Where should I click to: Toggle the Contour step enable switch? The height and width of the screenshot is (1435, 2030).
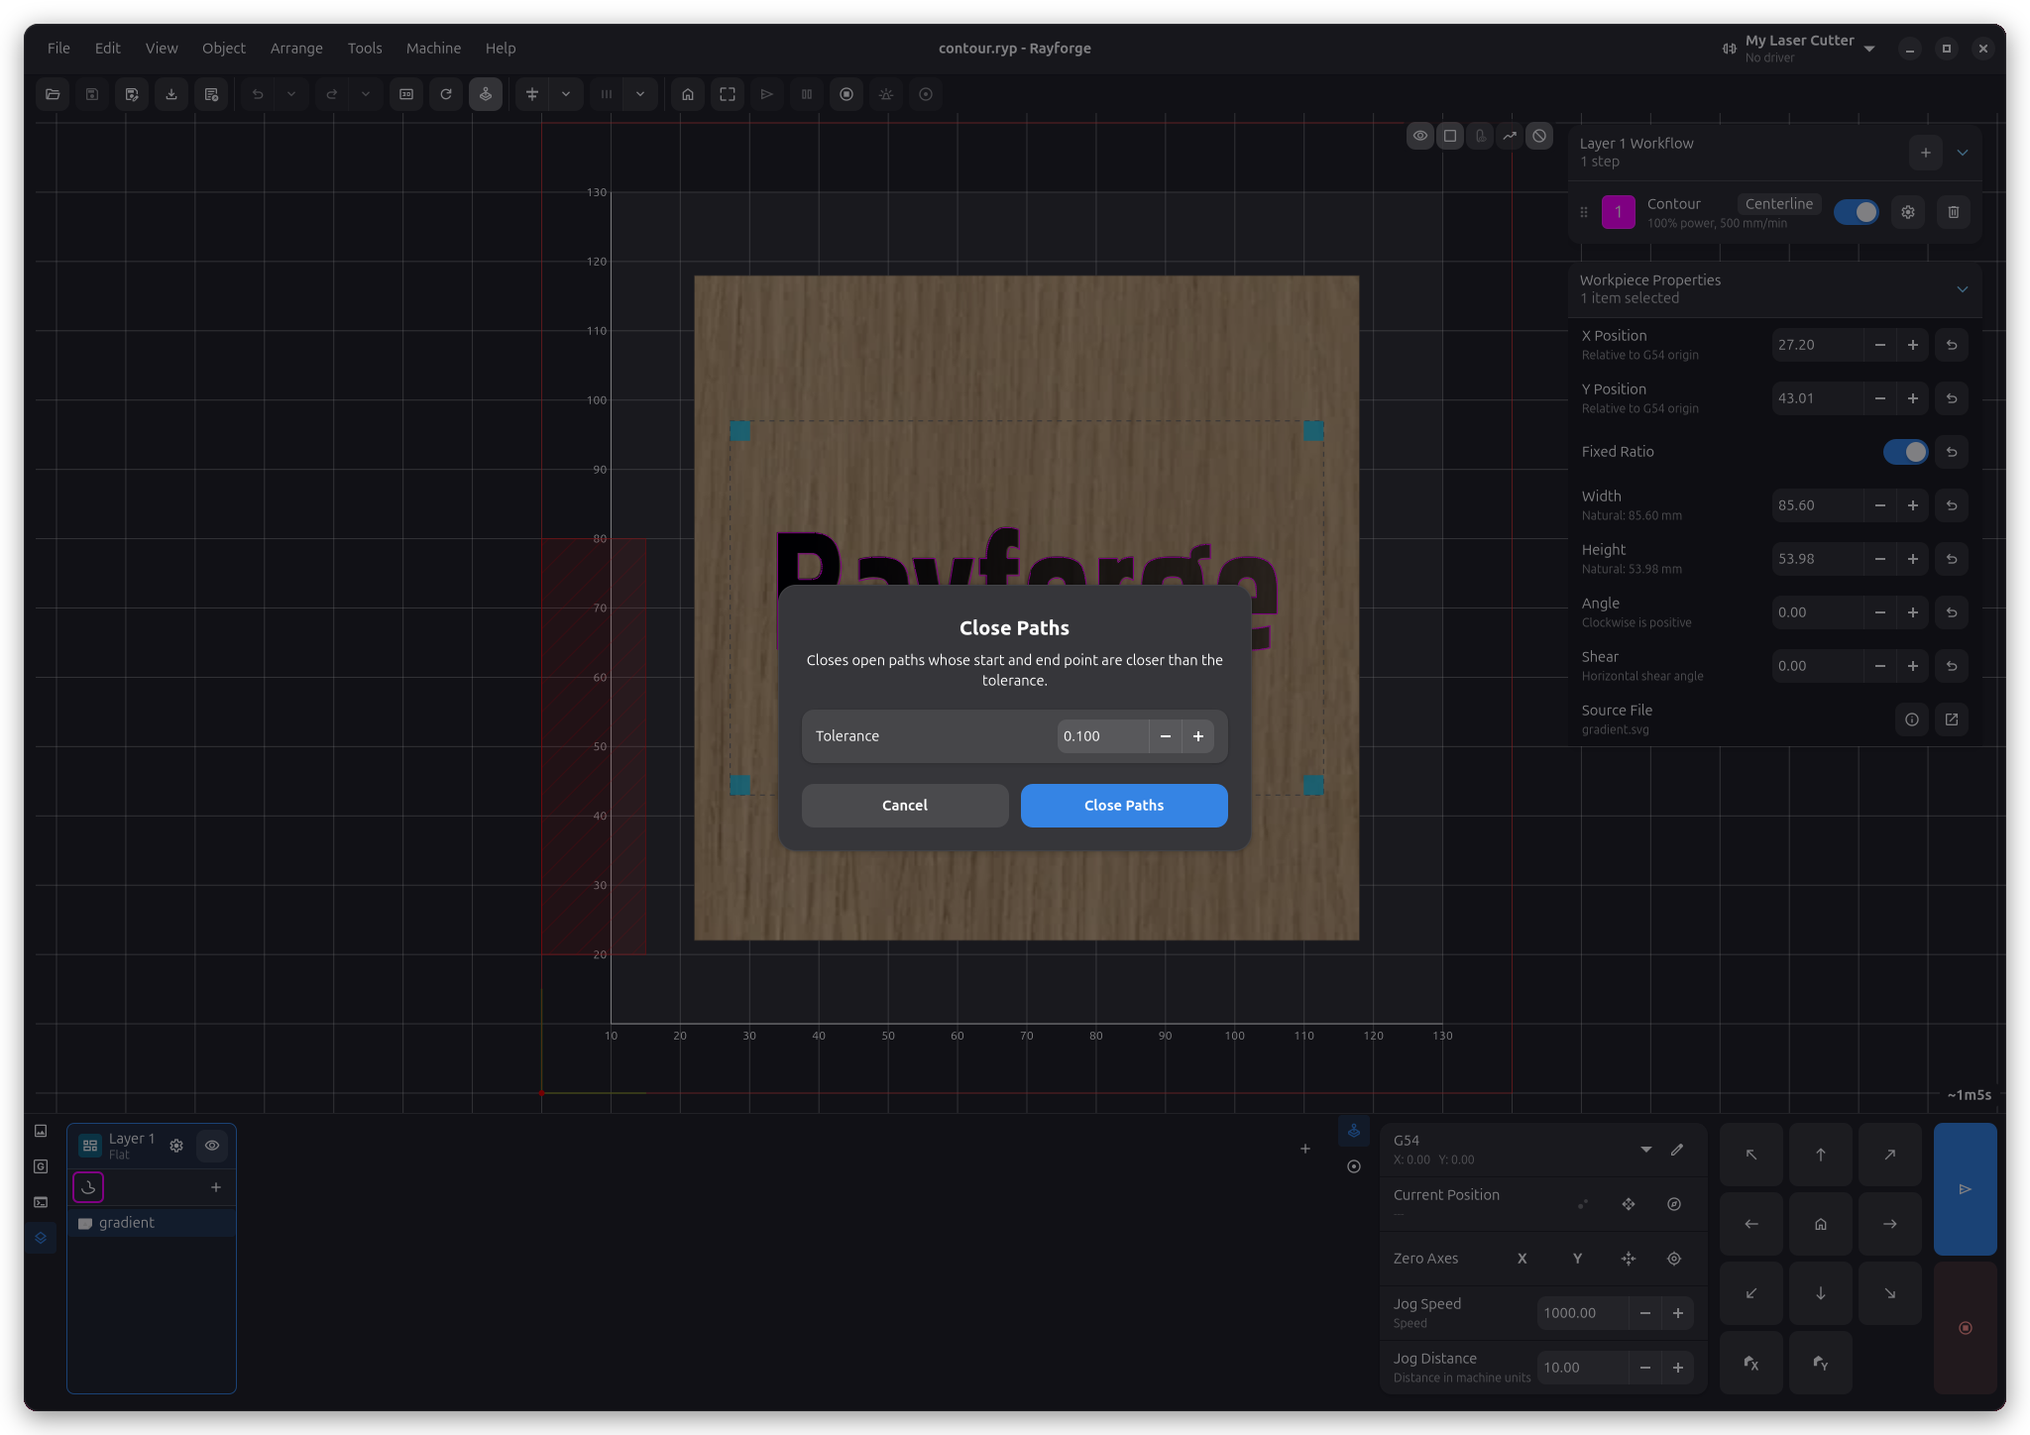pyautogui.click(x=1856, y=212)
